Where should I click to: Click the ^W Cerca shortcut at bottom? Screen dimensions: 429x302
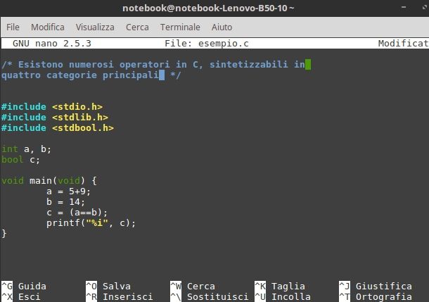pos(193,286)
